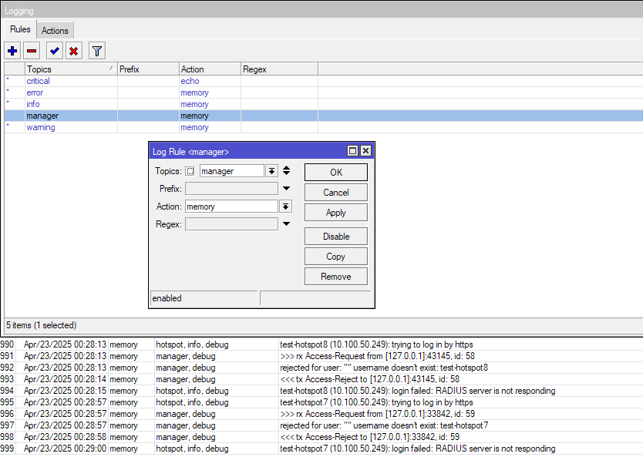
Task: Select the Rules tab
Action: 20,30
